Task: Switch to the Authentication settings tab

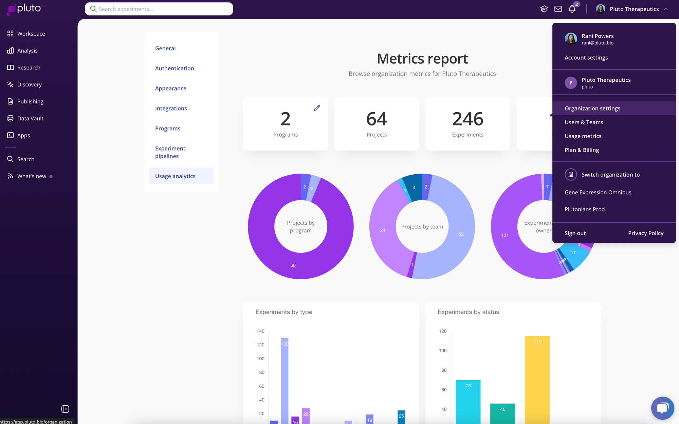Action: [x=175, y=68]
